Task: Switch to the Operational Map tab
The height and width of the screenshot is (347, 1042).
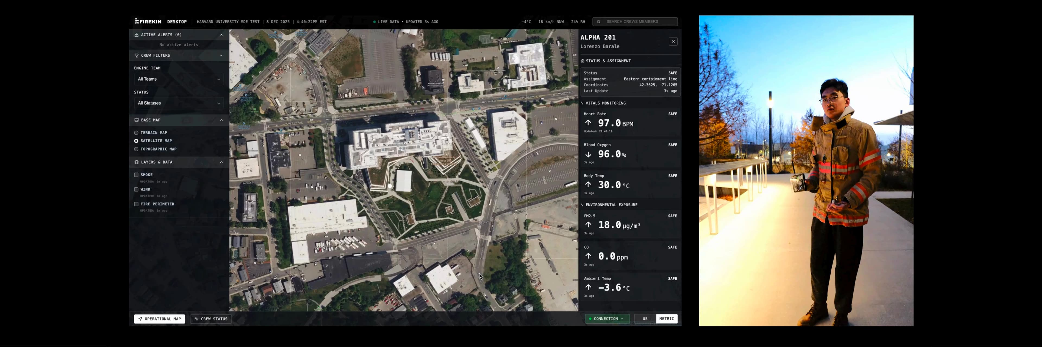Action: coord(159,319)
